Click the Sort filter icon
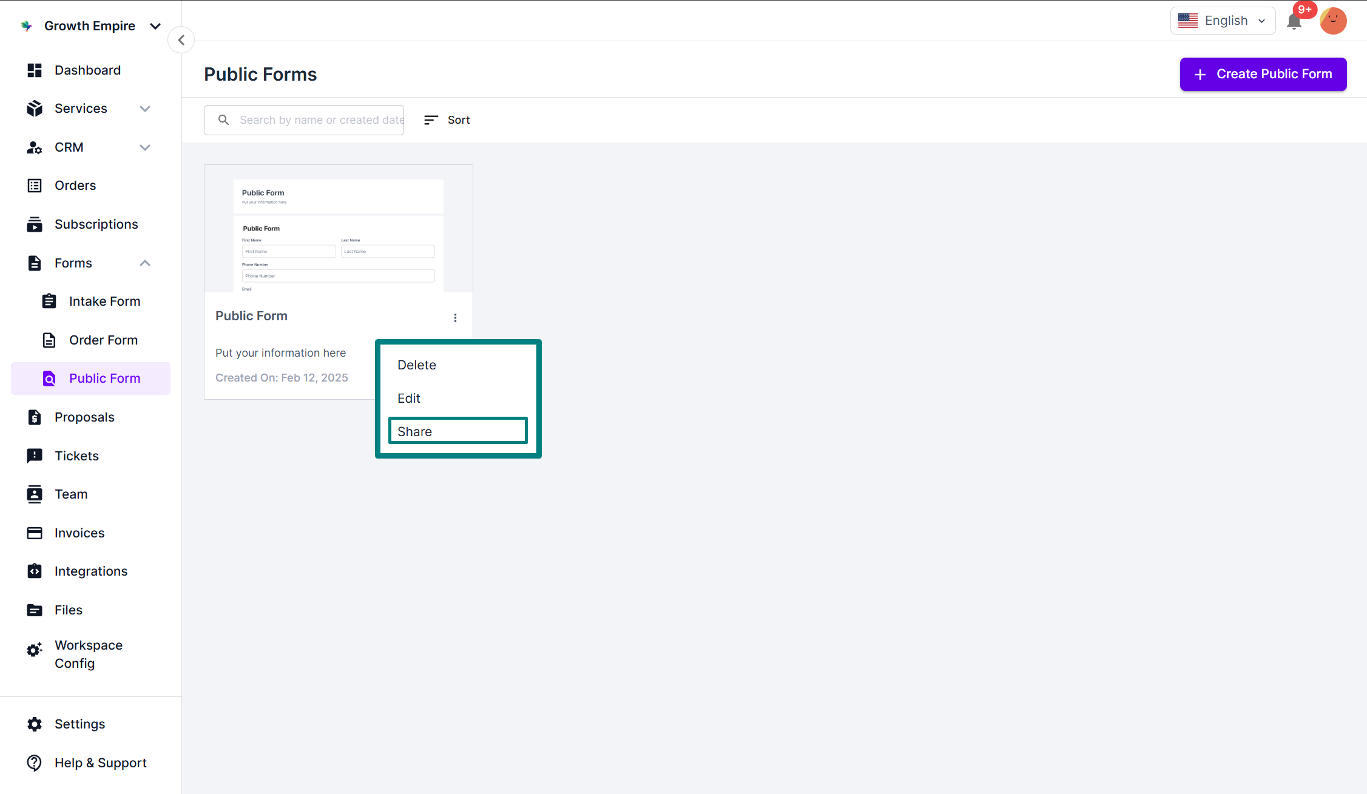The height and width of the screenshot is (794, 1367). [431, 120]
